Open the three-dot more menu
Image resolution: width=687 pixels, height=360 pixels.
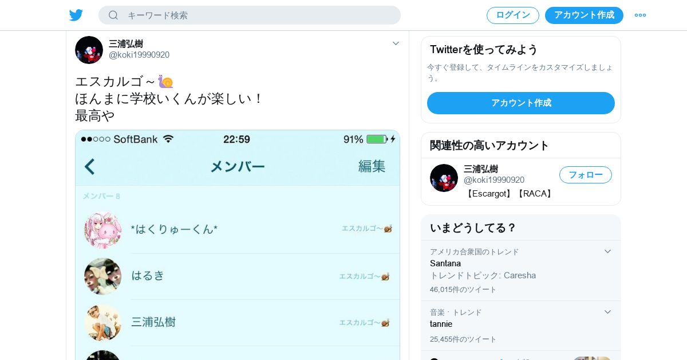tap(640, 15)
